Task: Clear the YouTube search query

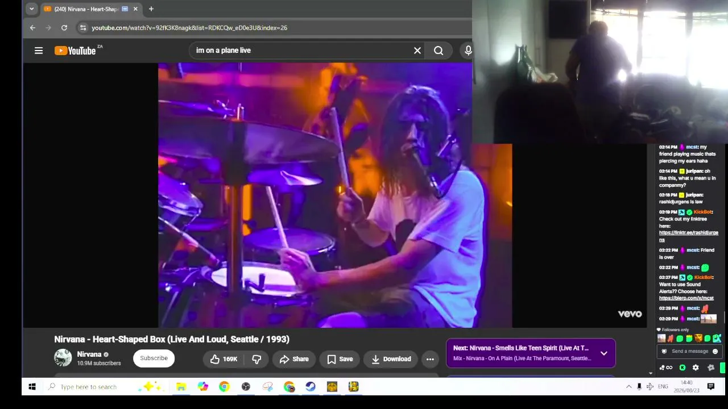Action: [417, 51]
